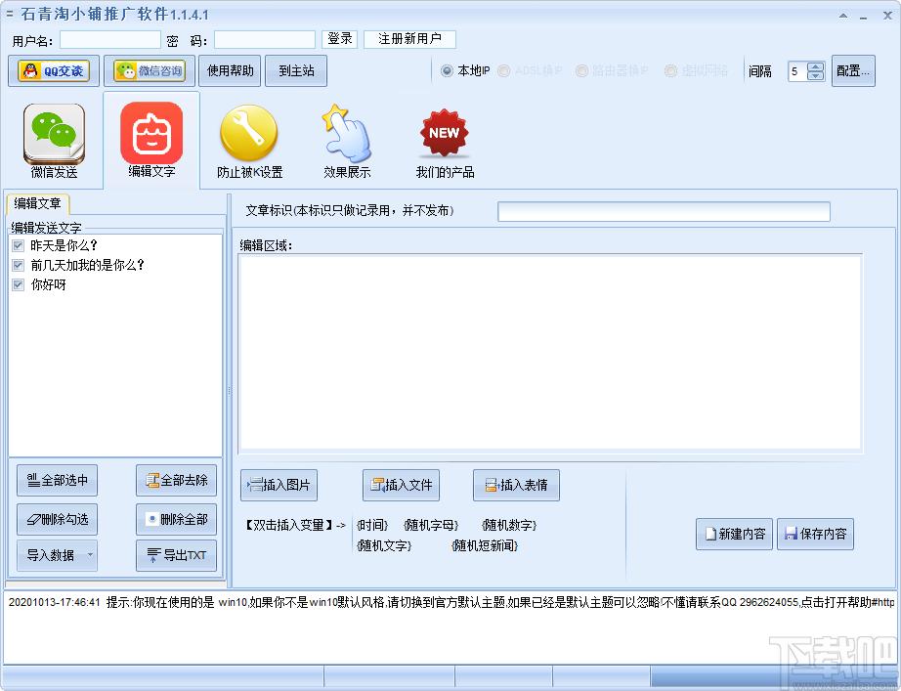Image resolution: width=901 pixels, height=691 pixels.
Task: Click the 文章标识 input field
Action: (664, 211)
